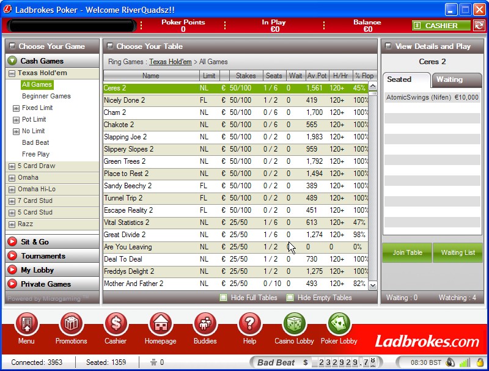Image resolution: width=489 pixels, height=371 pixels.
Task: Collapse the Texas Hold'em tree node
Action: (12, 73)
